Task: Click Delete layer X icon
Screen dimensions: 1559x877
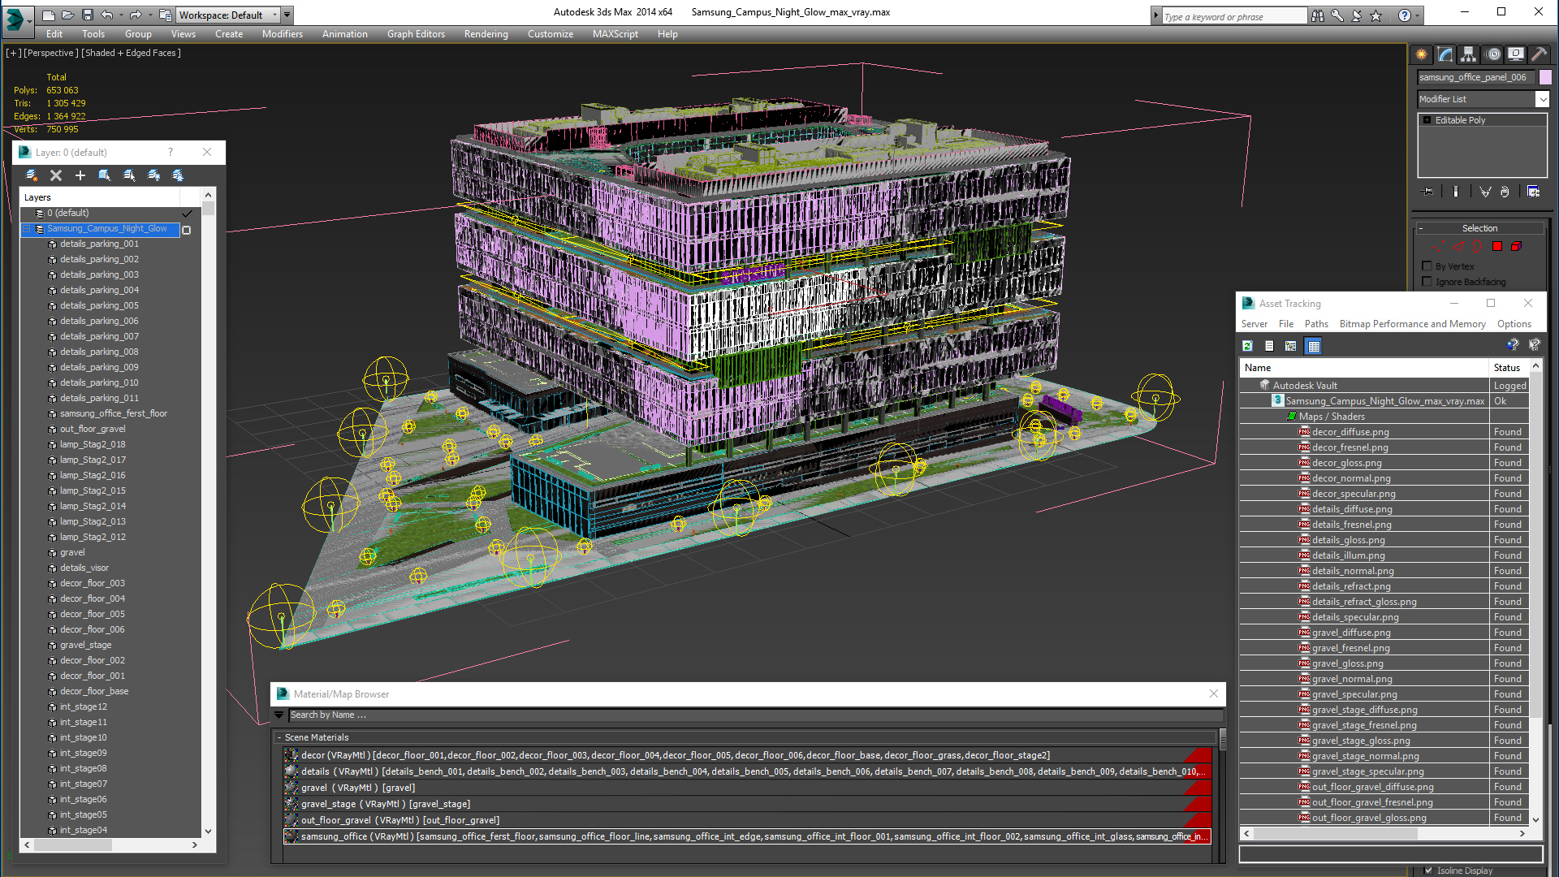Action: [x=56, y=175]
